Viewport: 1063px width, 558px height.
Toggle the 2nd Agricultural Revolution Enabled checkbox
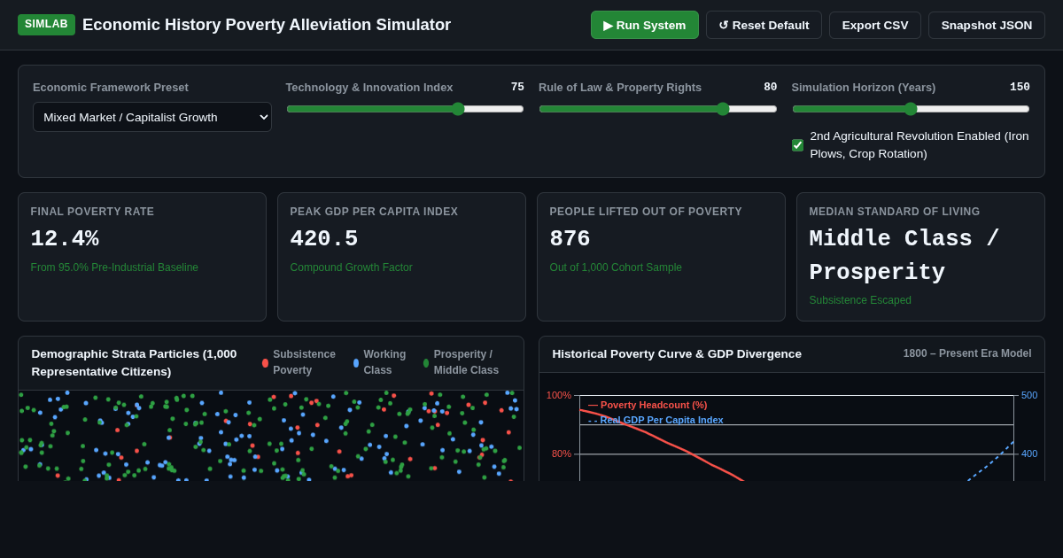click(797, 145)
